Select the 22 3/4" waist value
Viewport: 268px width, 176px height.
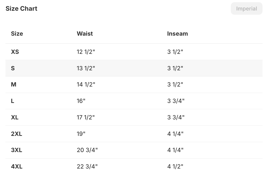tap(87, 167)
